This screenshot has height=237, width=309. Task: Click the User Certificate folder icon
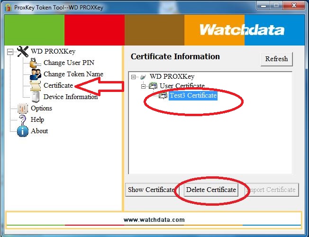point(153,86)
